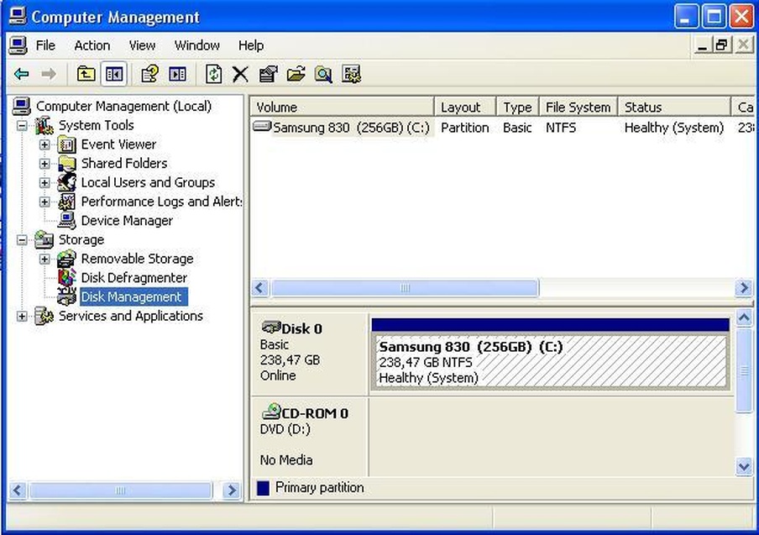
Task: Click the Services and Applications icon
Action: [44, 316]
